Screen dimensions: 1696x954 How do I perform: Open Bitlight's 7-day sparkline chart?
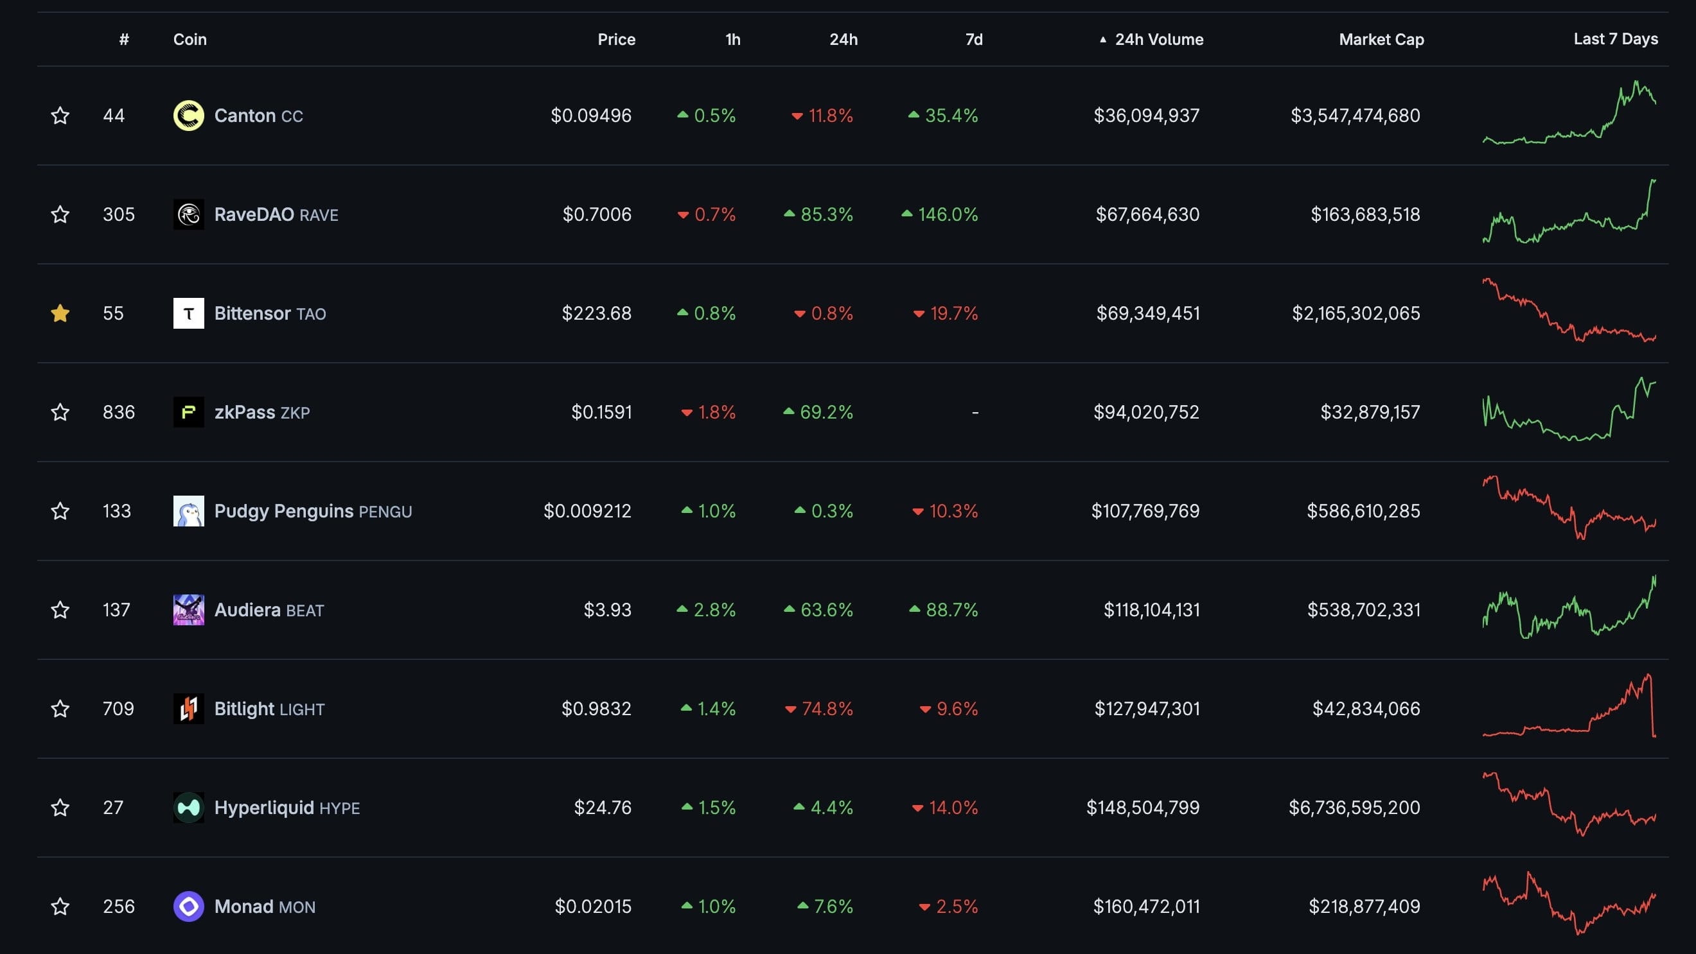point(1569,709)
